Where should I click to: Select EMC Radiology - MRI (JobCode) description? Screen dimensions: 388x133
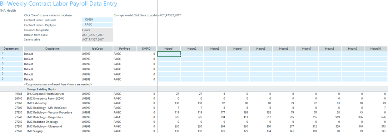pos(46,108)
